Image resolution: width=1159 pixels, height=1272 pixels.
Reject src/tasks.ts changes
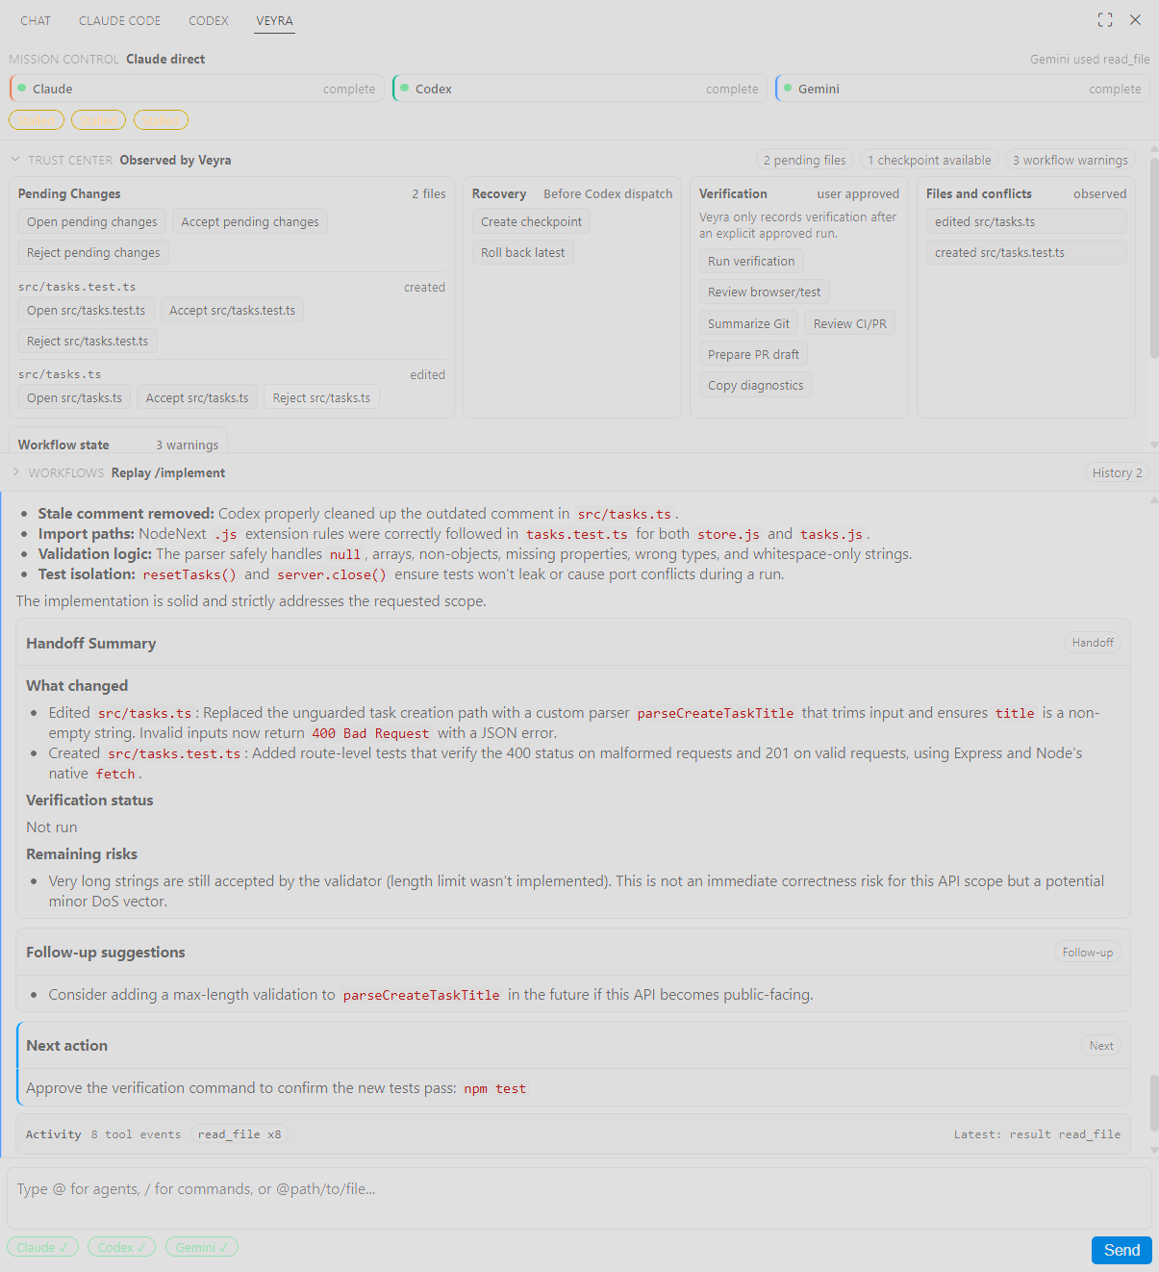click(321, 397)
